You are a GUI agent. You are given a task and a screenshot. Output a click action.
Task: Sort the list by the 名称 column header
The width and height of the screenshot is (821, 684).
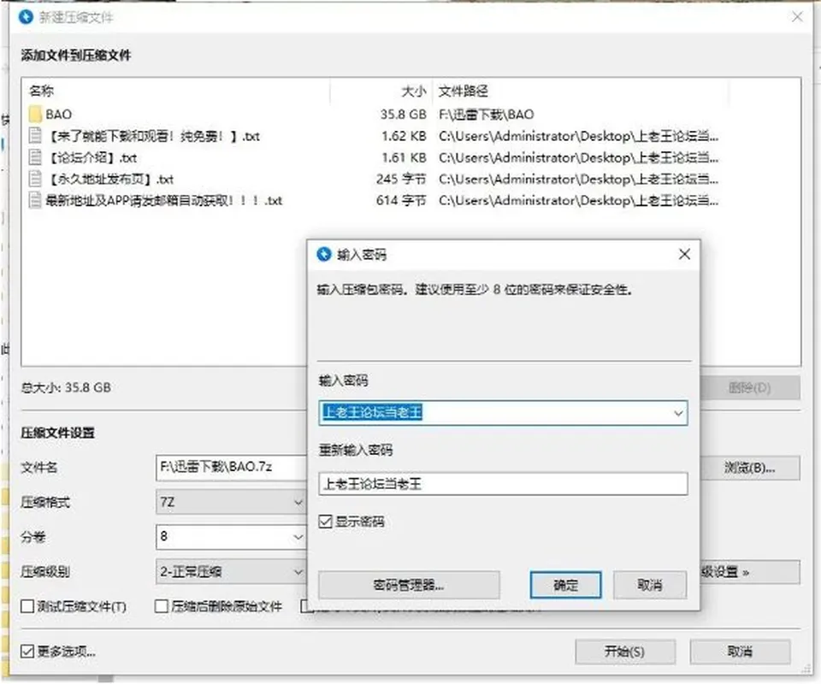click(41, 91)
